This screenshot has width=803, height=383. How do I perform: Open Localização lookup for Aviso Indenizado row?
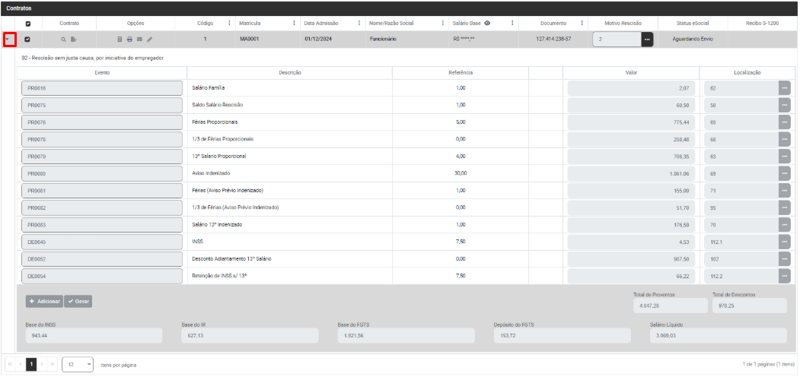785,173
